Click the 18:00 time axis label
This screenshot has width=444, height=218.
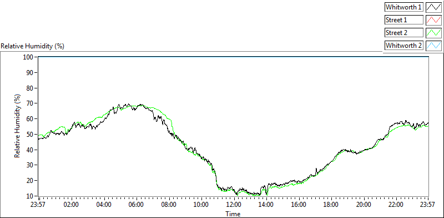pyautogui.click(x=331, y=205)
